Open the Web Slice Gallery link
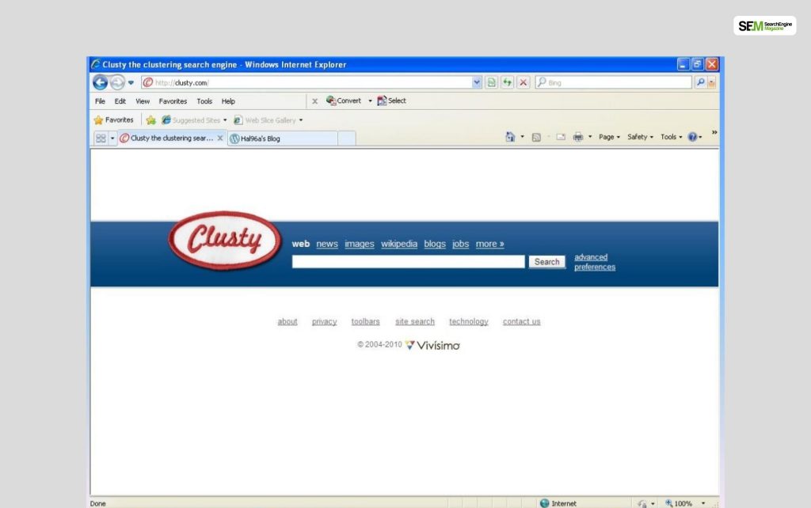Image resolution: width=811 pixels, height=508 pixels. point(265,120)
